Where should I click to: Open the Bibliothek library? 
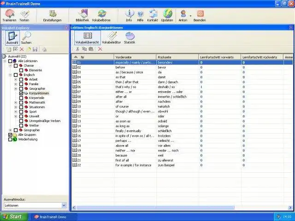pyautogui.click(x=83, y=15)
